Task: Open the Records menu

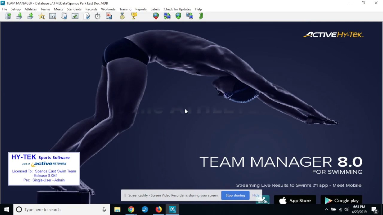Action: click(91, 9)
